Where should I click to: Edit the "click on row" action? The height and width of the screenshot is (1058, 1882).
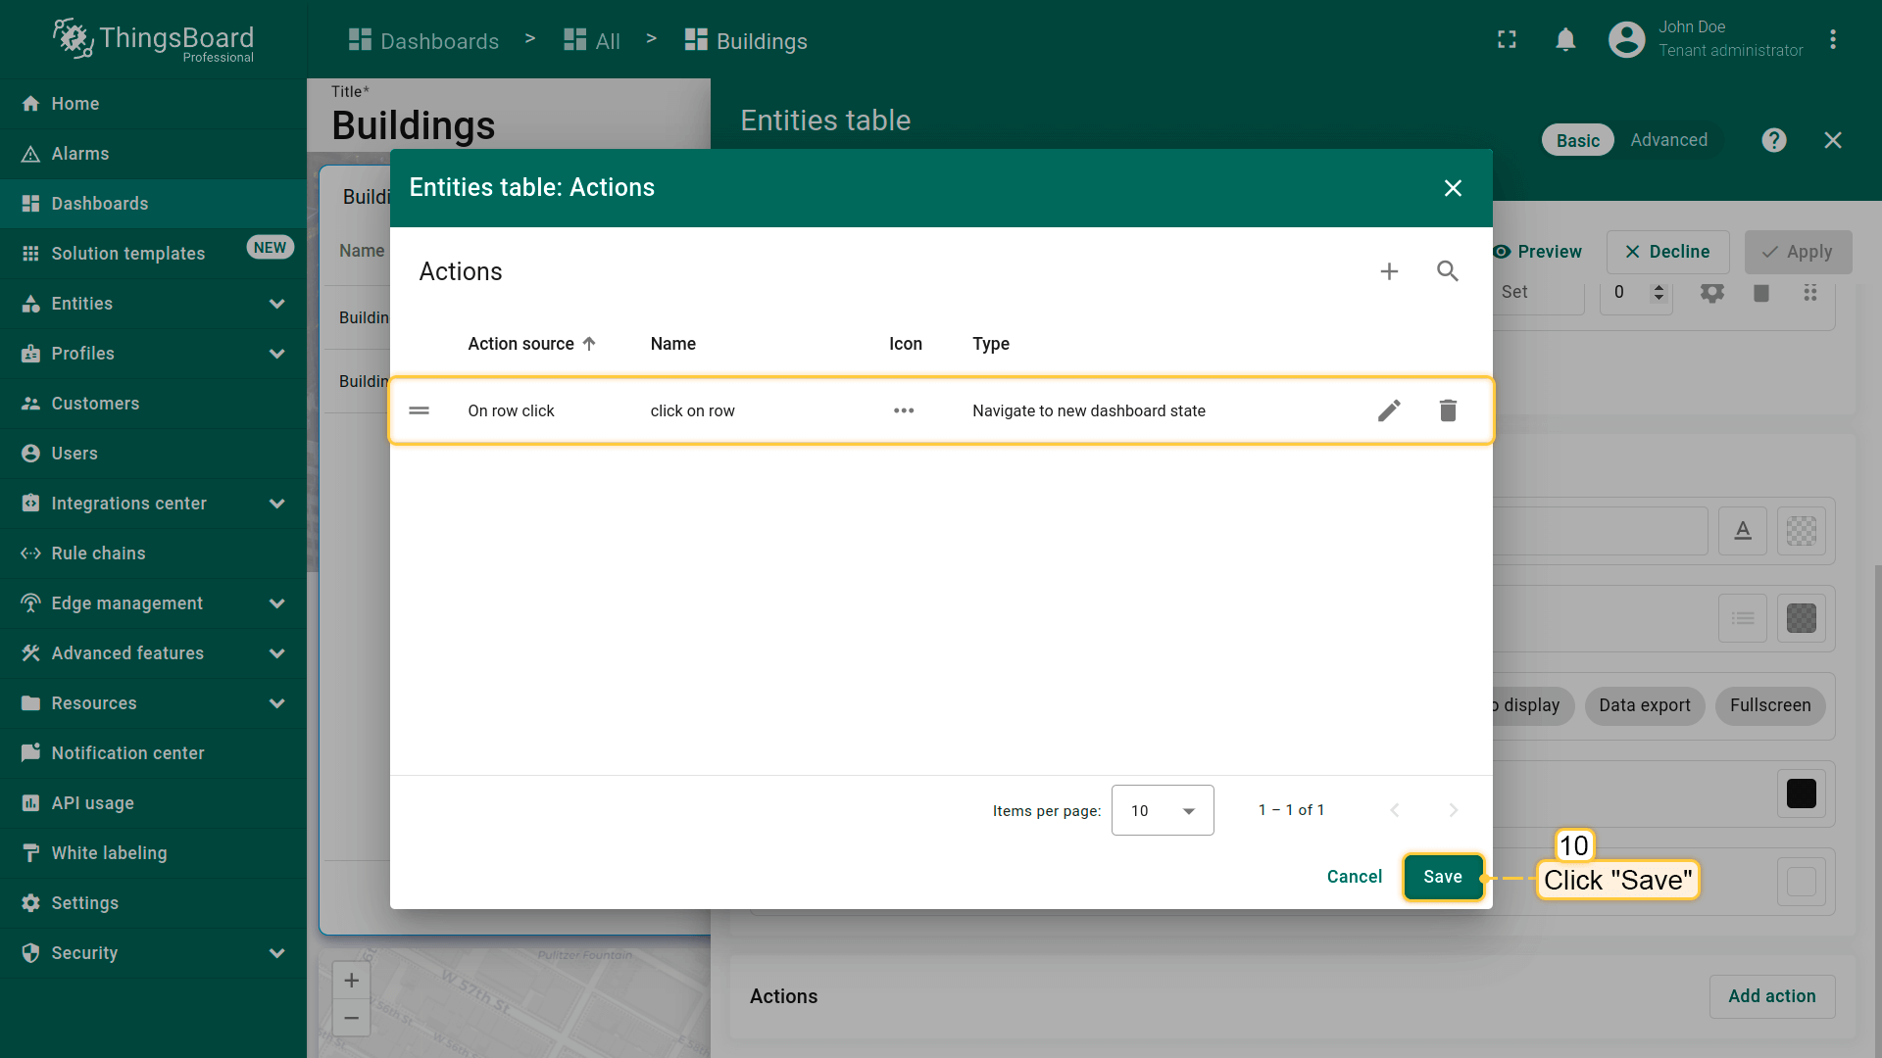click(1389, 410)
